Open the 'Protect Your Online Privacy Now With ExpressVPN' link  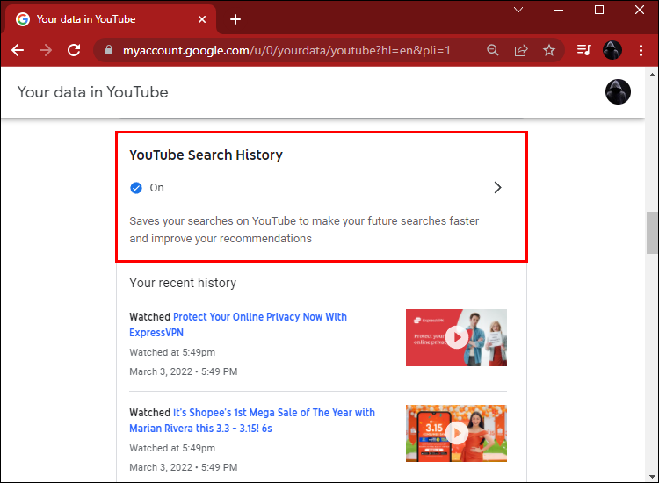[x=238, y=325]
